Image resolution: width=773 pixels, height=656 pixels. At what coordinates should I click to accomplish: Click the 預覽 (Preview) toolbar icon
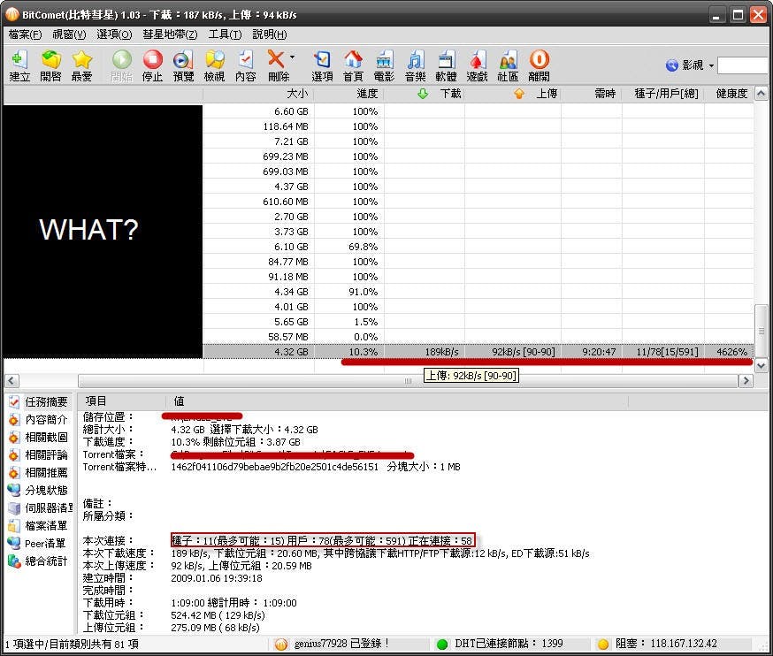(x=183, y=65)
